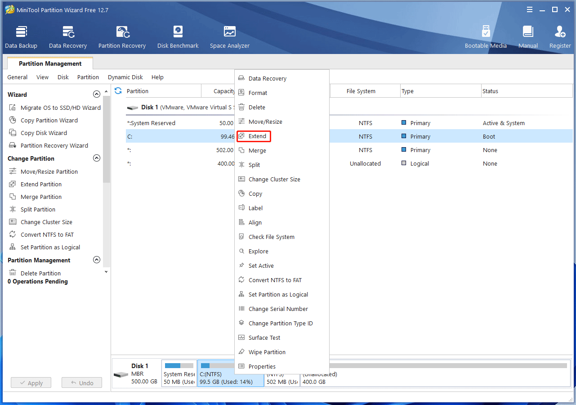Click the Split Partition sidebar icon
Screen dimensions: 576x405
(13, 209)
